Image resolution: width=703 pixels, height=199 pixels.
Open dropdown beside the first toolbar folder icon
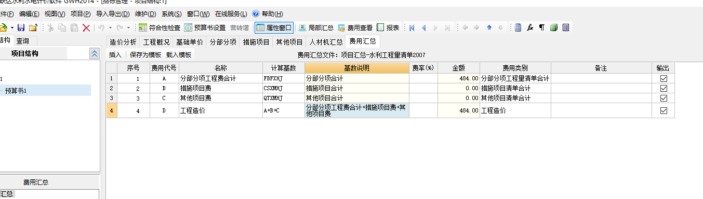[12, 27]
